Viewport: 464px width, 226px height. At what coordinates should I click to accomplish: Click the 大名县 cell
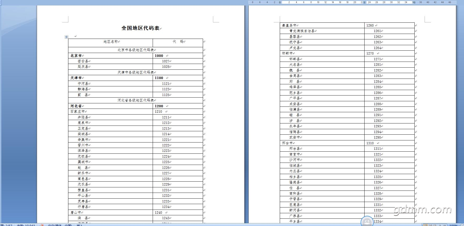tap(322, 64)
